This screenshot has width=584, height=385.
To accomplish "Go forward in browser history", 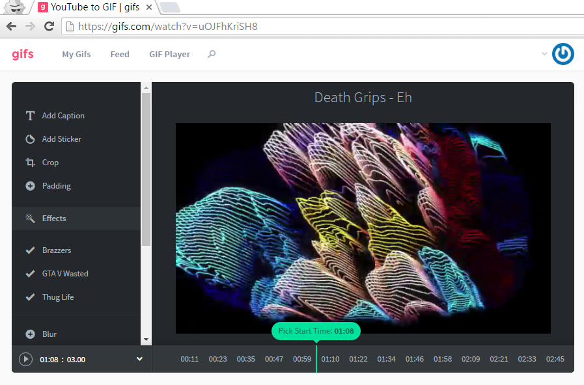I will pos(30,27).
